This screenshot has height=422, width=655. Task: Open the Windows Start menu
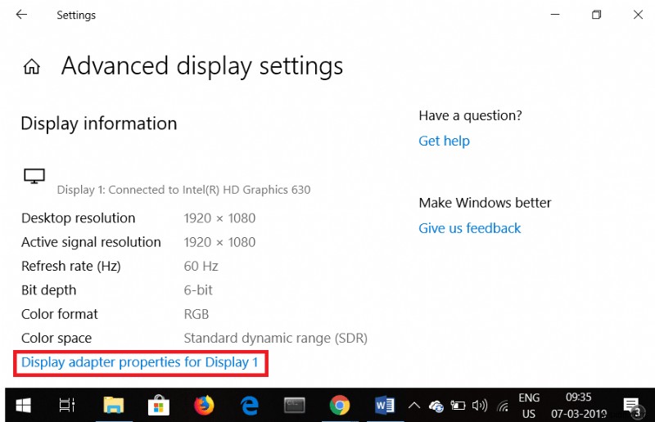(x=23, y=406)
